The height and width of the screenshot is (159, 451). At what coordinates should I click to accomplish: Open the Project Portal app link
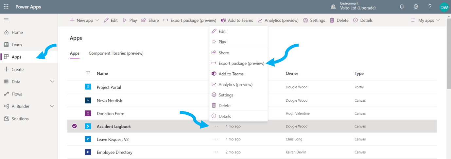click(x=109, y=87)
